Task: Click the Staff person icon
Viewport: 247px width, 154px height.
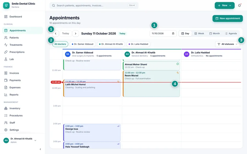Action: pos(6,123)
